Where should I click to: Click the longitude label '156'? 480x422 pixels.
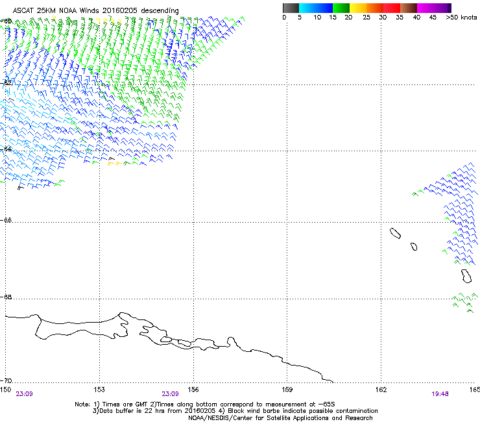coord(193,389)
